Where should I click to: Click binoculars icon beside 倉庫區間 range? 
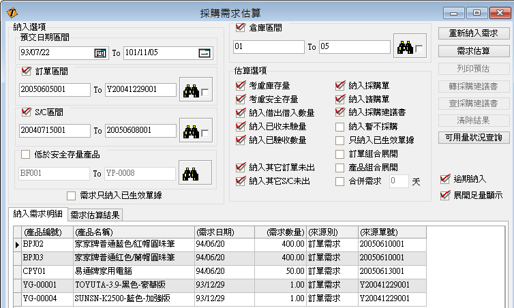(x=406, y=46)
